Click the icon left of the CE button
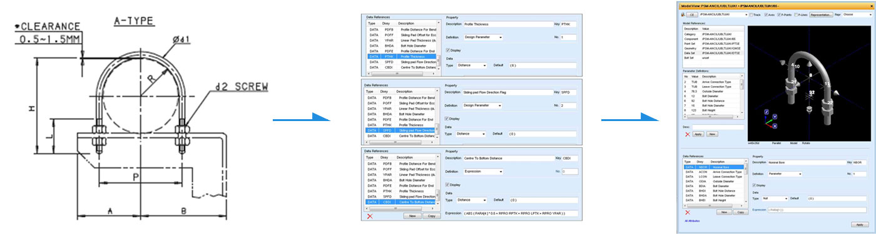Image resolution: width=876 pixels, height=234 pixels. 683,14
